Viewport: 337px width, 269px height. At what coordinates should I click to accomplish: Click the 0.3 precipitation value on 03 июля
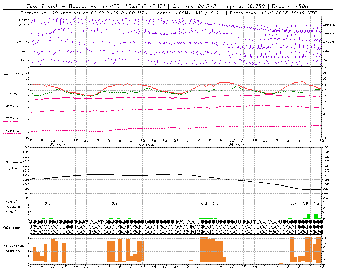(x=115, y=204)
